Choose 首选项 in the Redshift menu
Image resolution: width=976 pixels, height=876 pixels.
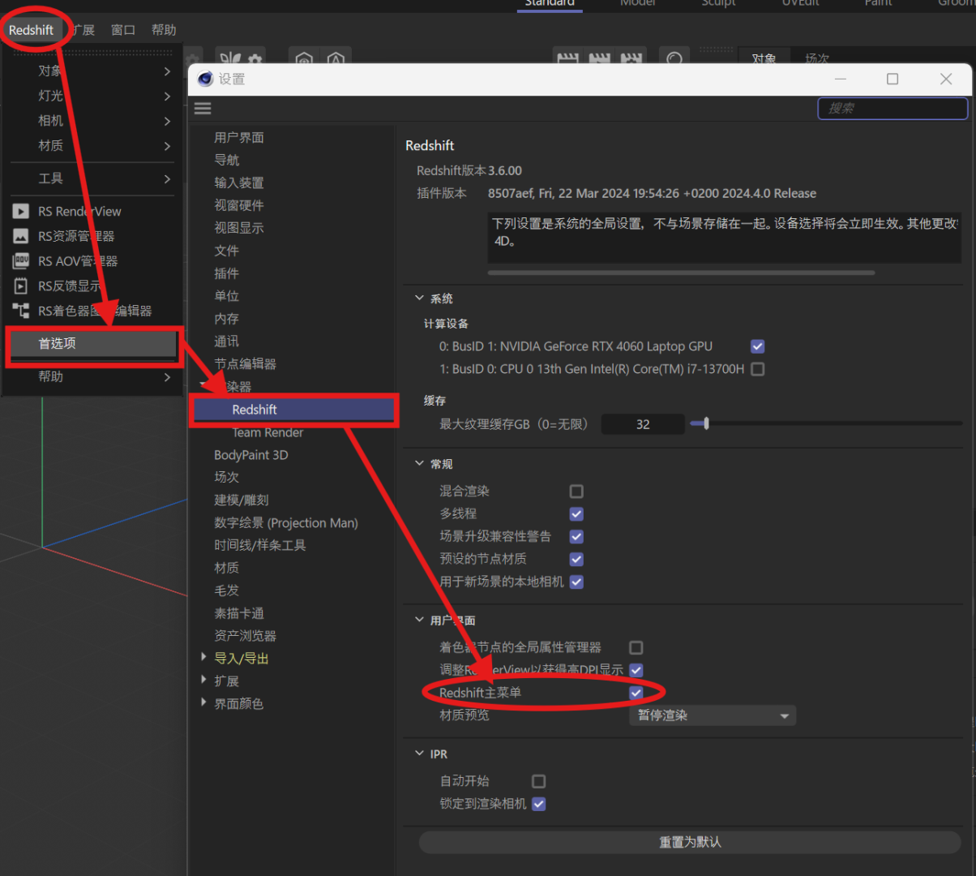tap(92, 344)
